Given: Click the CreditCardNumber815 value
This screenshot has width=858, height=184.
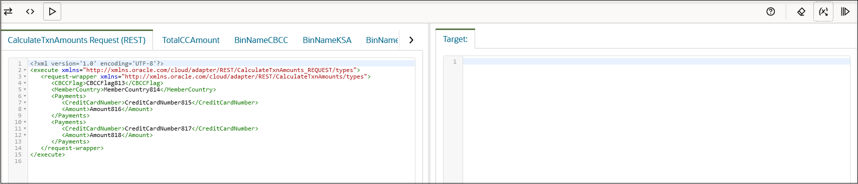Looking at the screenshot, I should tap(158, 102).
